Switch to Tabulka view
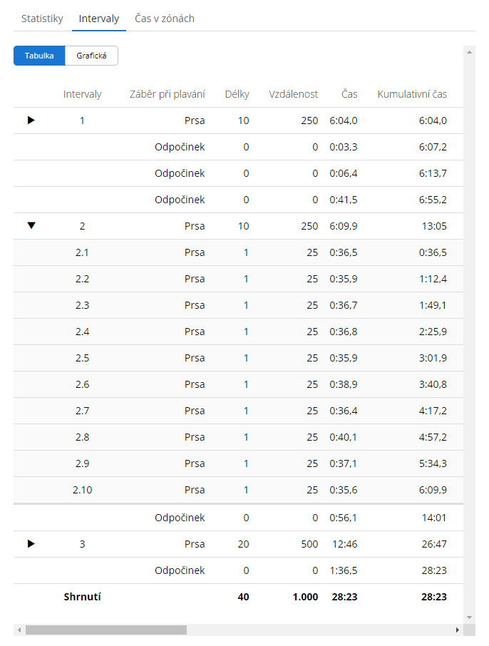This screenshot has height=646, width=489. [x=39, y=56]
